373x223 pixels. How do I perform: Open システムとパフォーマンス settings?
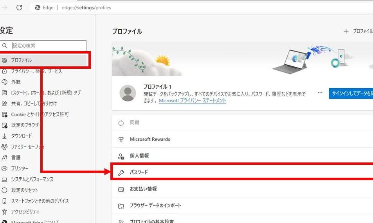pos(32,179)
